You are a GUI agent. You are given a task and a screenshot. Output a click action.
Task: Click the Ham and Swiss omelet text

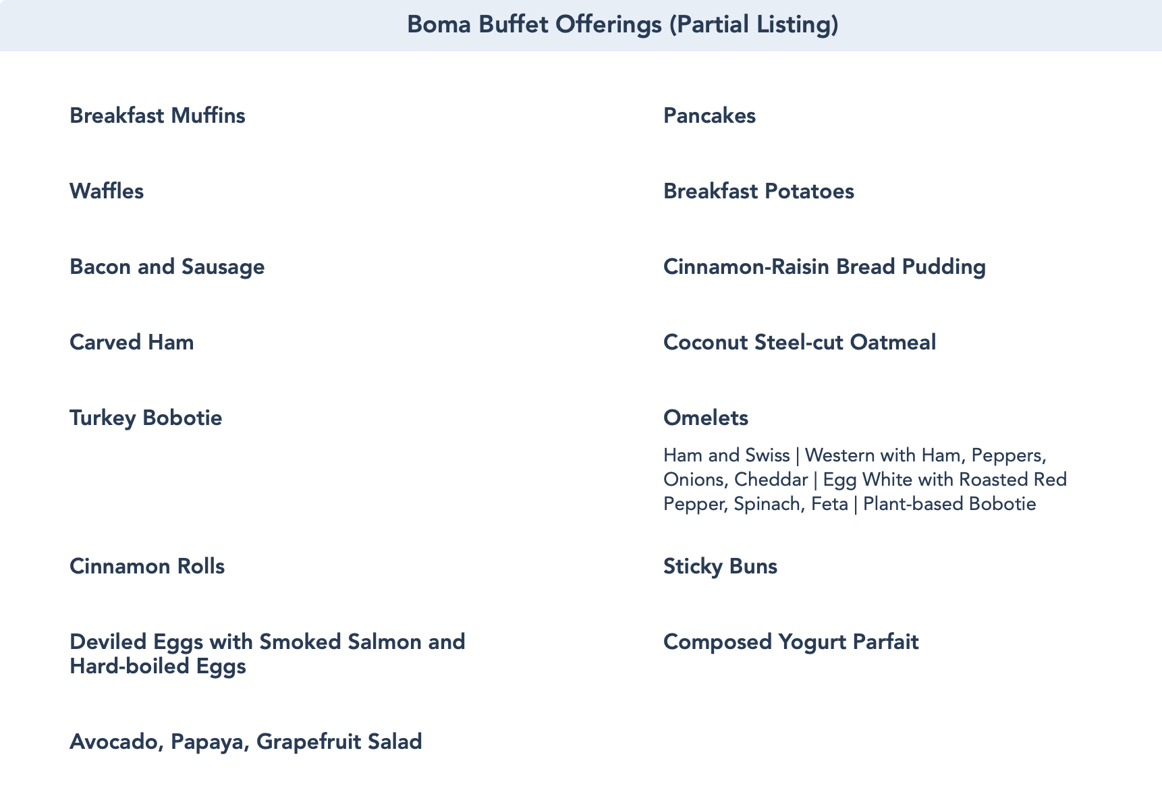(x=726, y=455)
